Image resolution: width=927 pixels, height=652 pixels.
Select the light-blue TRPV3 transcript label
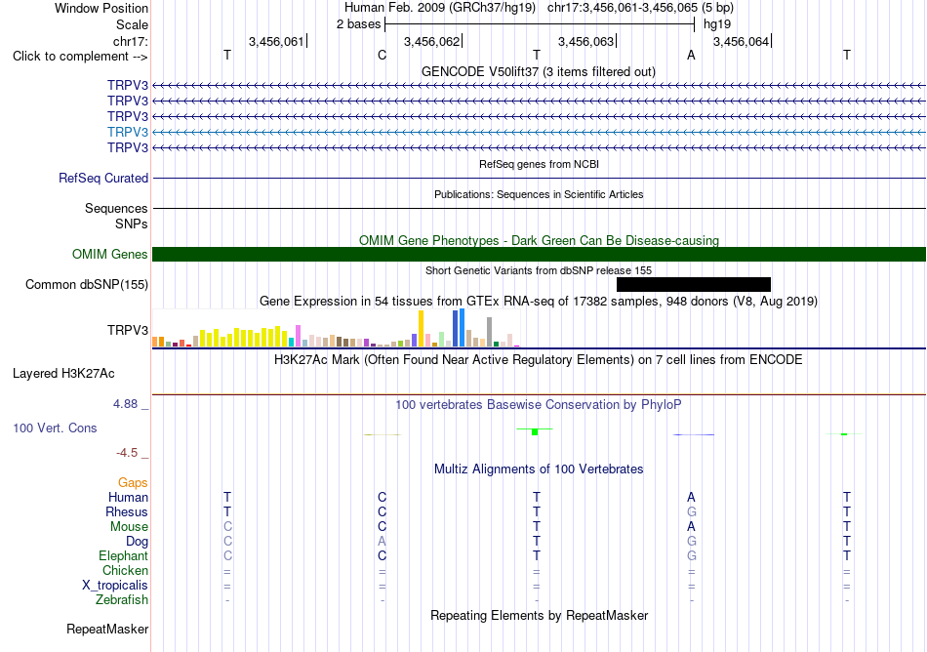click(x=128, y=132)
